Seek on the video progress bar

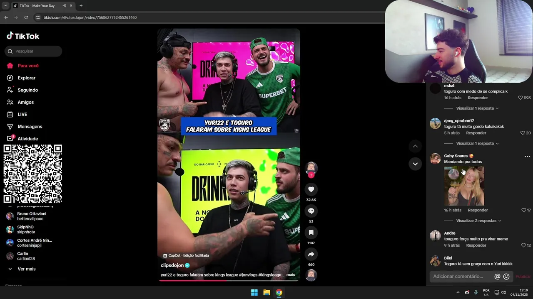[x=229, y=280]
